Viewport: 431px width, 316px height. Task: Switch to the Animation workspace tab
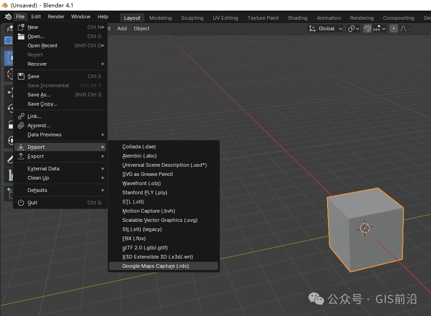(x=329, y=18)
